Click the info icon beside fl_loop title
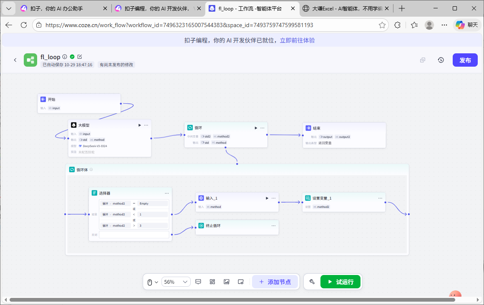Image resolution: width=484 pixels, height=305 pixels. pos(65,57)
